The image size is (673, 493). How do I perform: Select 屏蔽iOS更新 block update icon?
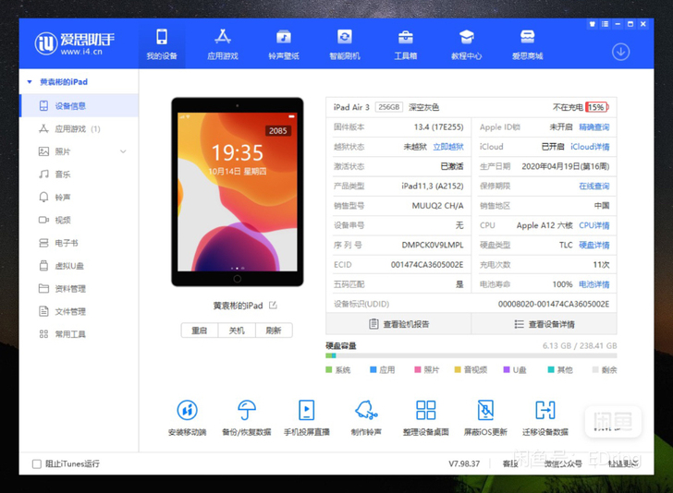tap(485, 410)
